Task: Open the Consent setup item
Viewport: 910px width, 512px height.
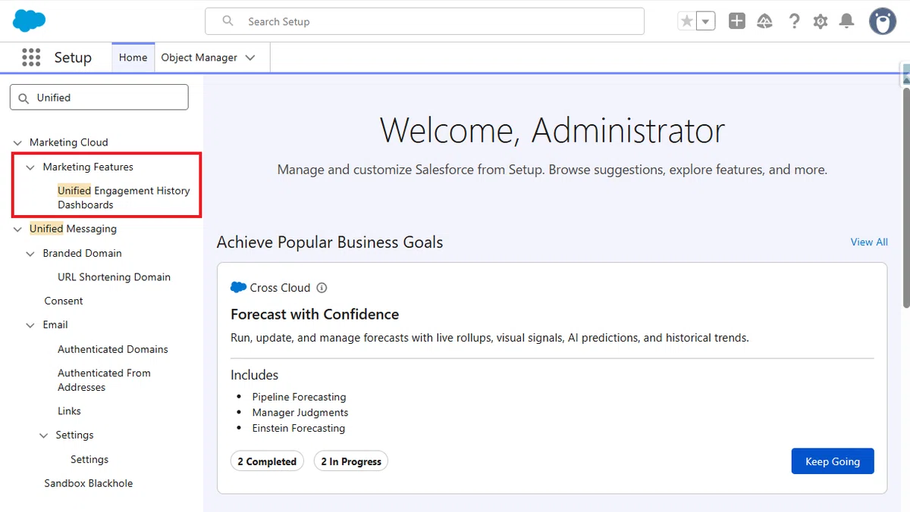Action: (x=64, y=301)
